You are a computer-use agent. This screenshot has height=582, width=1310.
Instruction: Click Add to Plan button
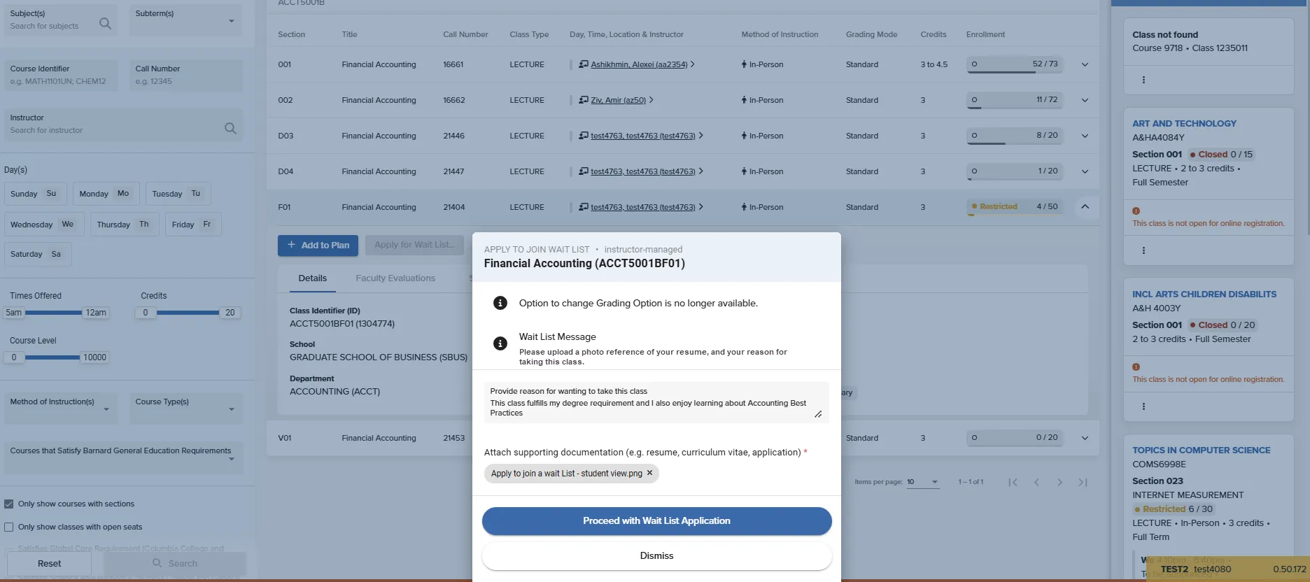coord(318,246)
